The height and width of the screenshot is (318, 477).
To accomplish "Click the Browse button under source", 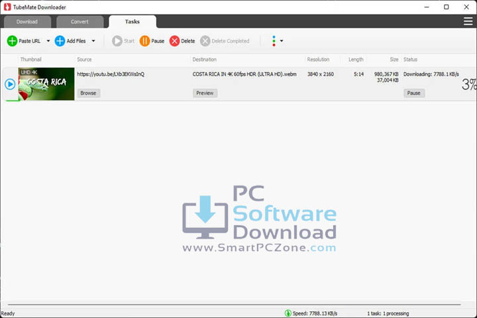I will click(88, 93).
